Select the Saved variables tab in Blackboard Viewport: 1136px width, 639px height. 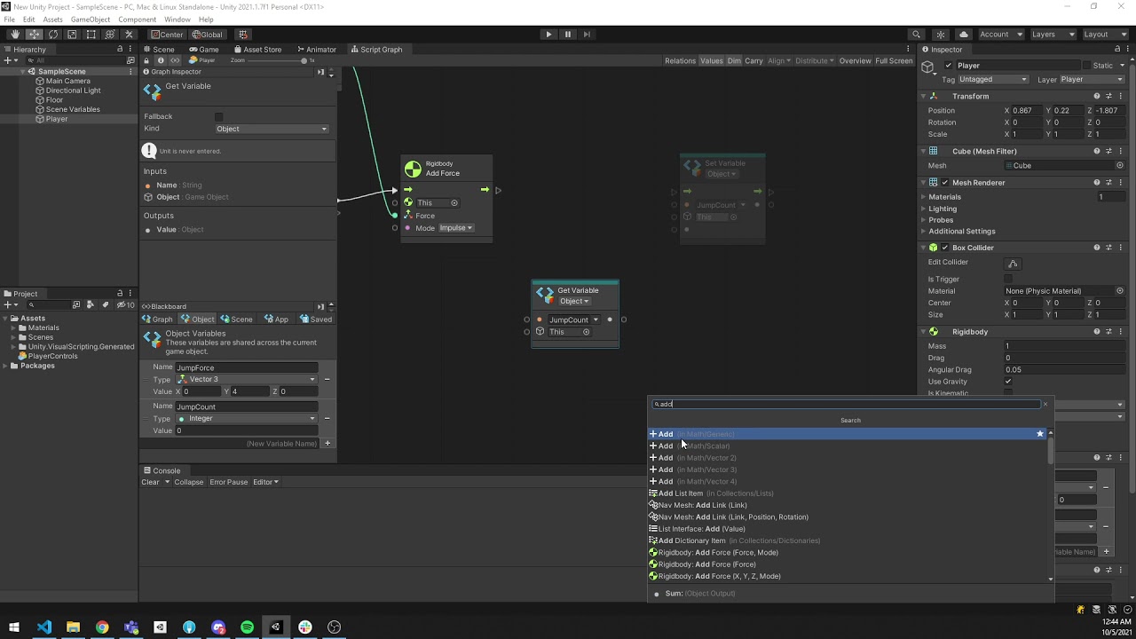pyautogui.click(x=316, y=319)
